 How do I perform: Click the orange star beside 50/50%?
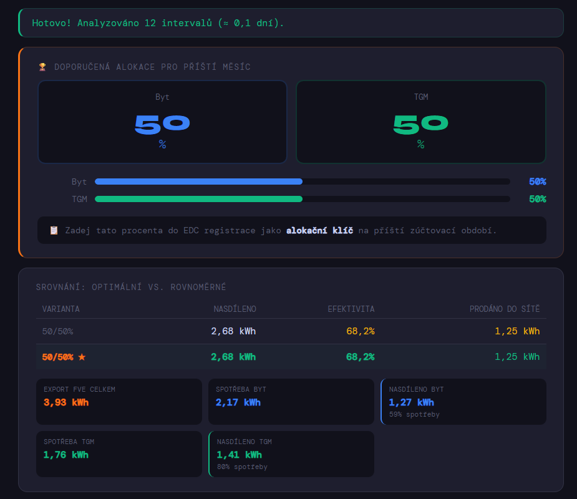(82, 357)
